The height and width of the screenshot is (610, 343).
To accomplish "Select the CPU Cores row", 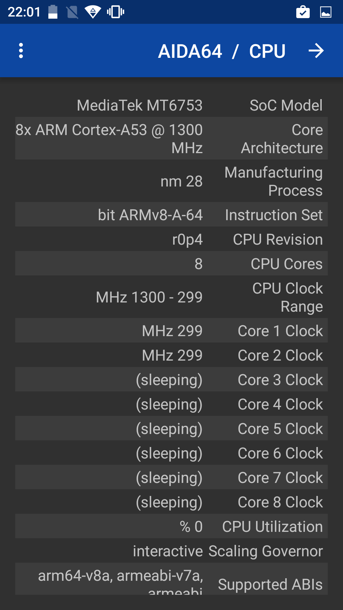I will pyautogui.click(x=171, y=264).
